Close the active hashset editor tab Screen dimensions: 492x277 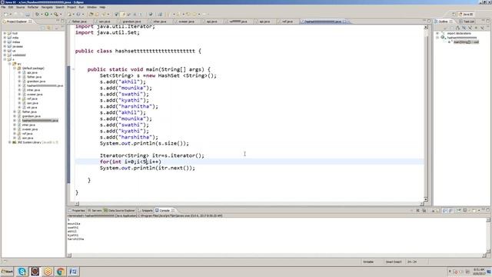[x=344, y=22]
